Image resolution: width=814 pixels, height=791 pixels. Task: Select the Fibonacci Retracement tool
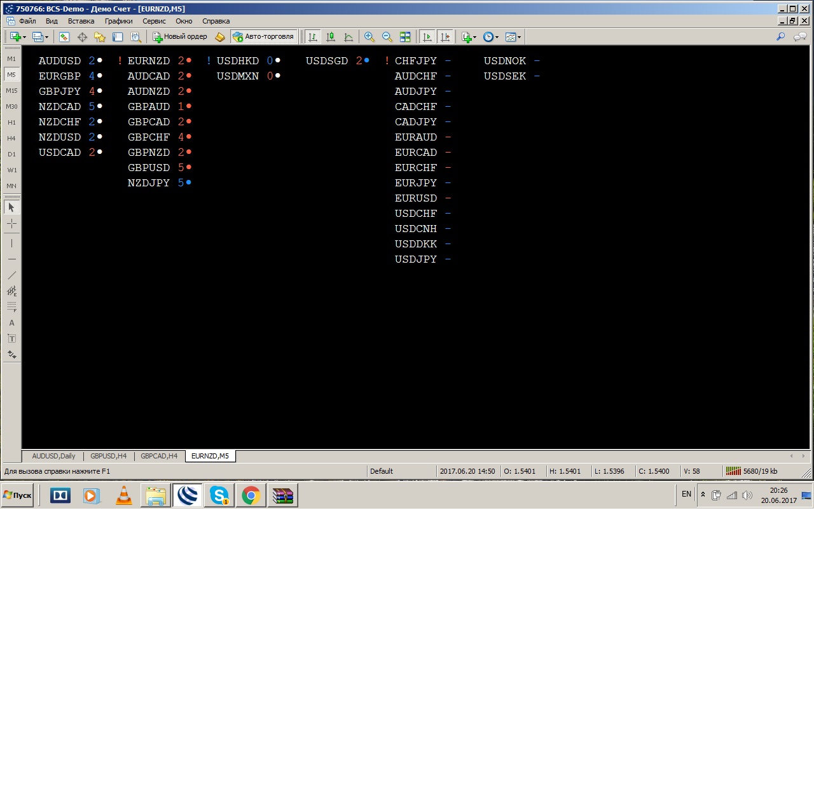pyautogui.click(x=11, y=307)
